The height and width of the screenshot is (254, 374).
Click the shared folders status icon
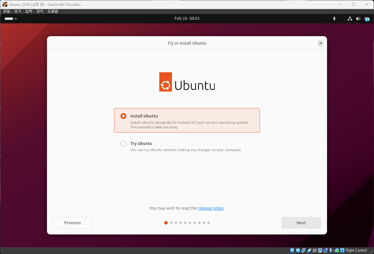pyautogui.click(x=314, y=250)
